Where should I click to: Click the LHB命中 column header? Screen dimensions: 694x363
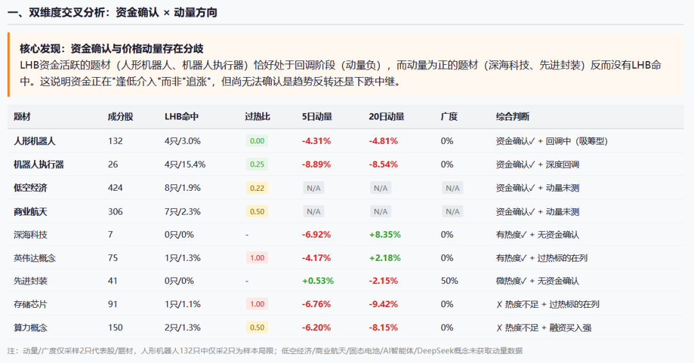point(181,117)
